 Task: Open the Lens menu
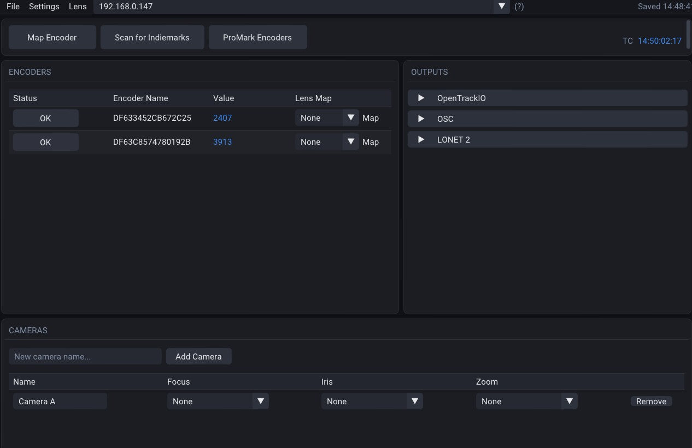click(x=78, y=7)
